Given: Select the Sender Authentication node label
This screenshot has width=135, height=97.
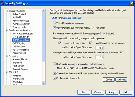Looking at the screenshot, I should pyautogui.click(x=20, y=30).
